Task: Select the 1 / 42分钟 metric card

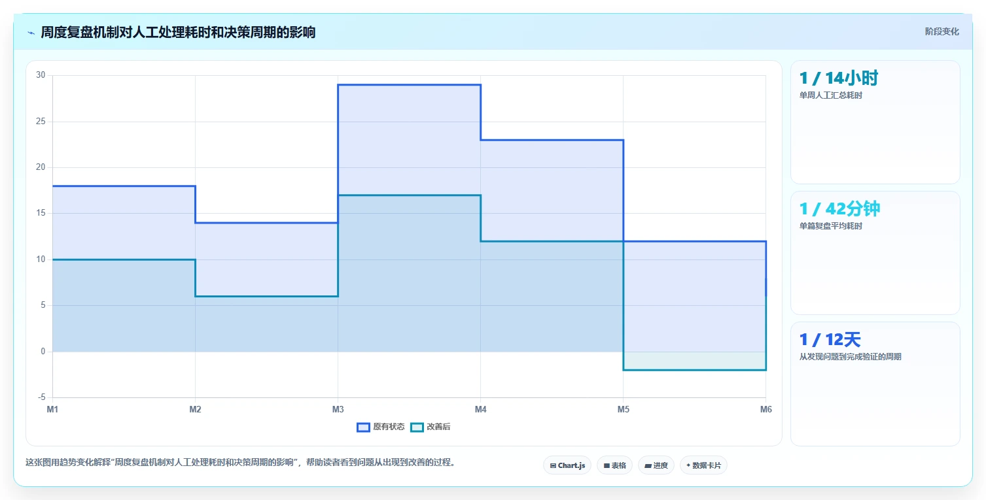Action: tap(875, 253)
